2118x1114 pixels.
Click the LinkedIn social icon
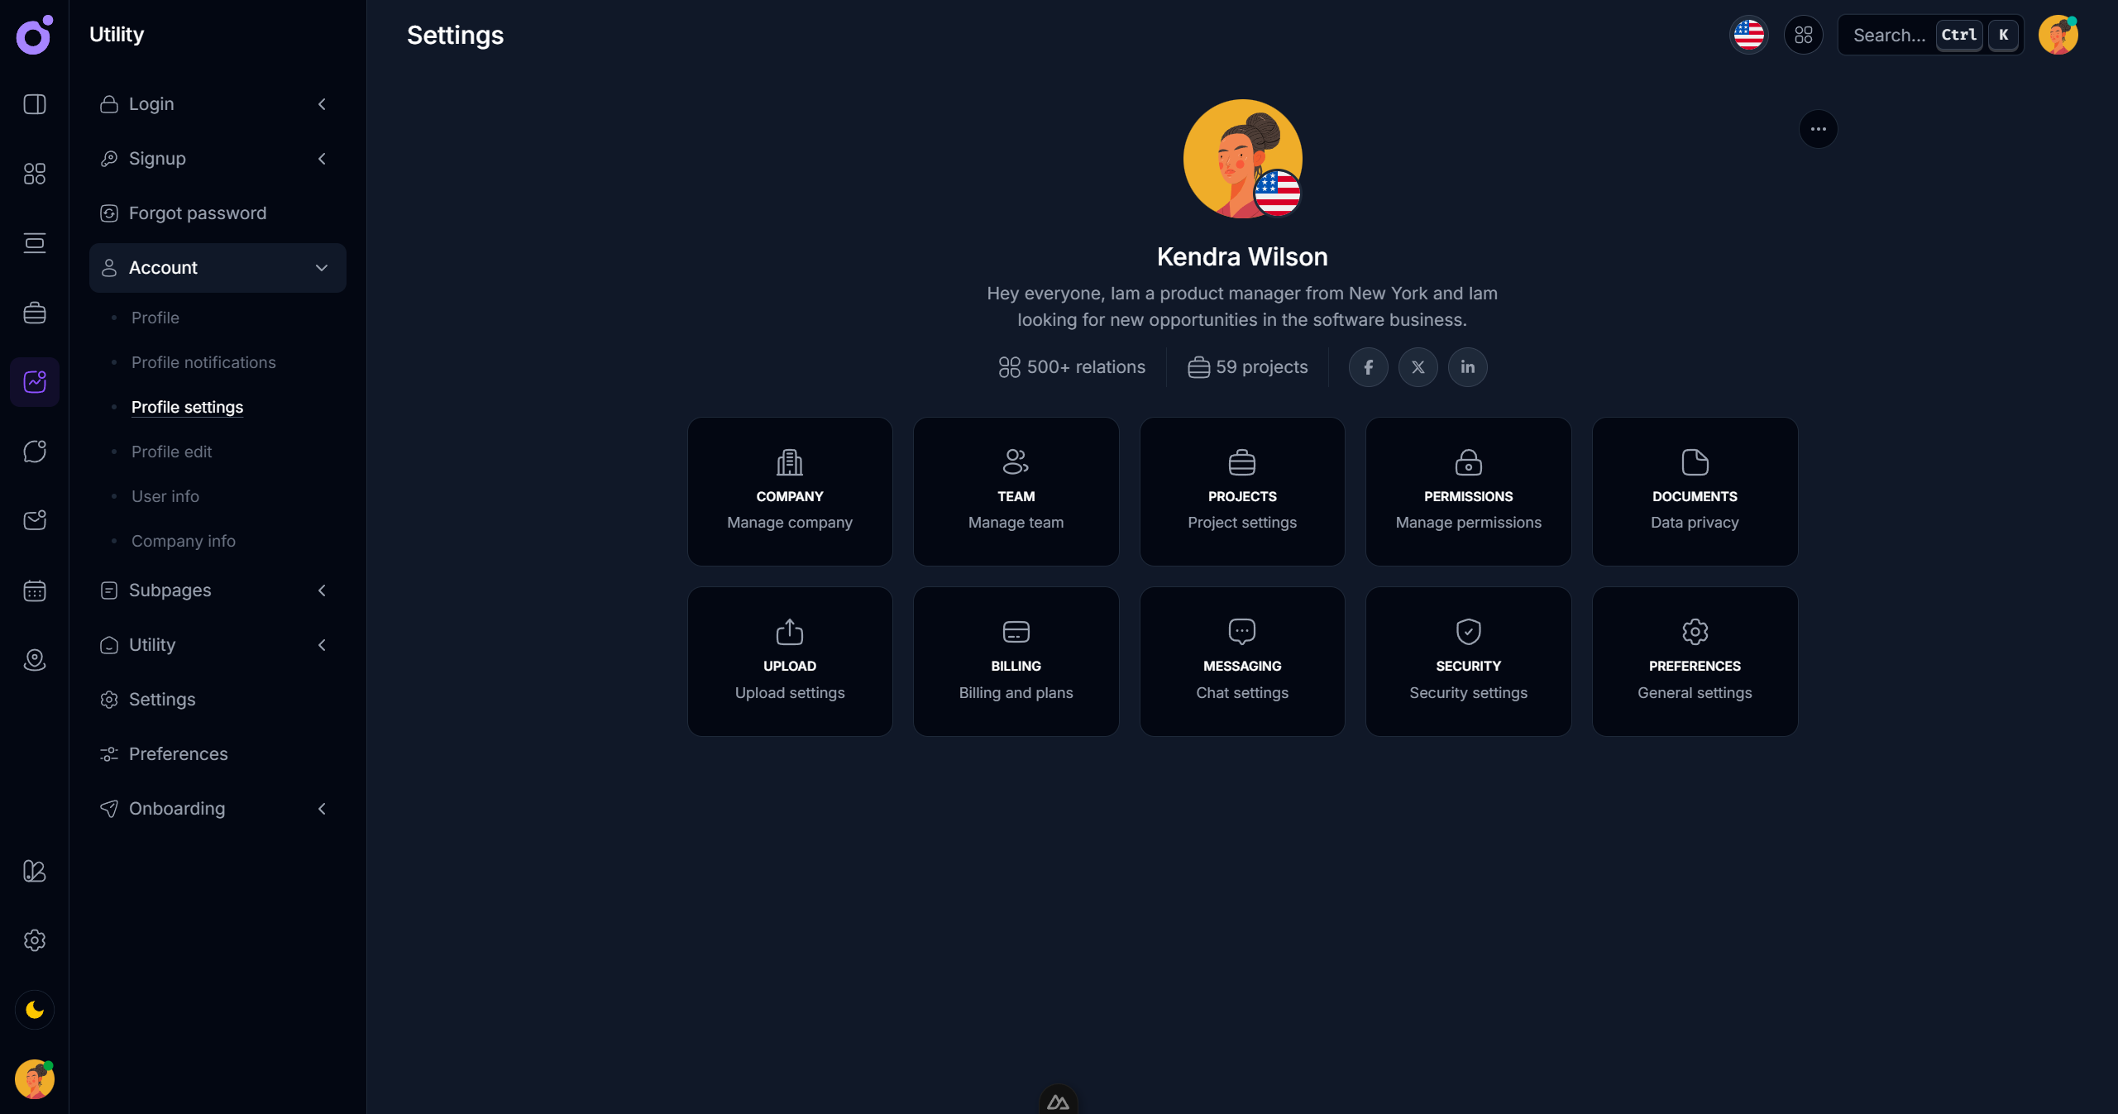[1467, 367]
